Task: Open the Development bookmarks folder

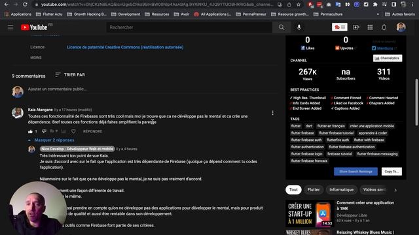Action: point(126,14)
